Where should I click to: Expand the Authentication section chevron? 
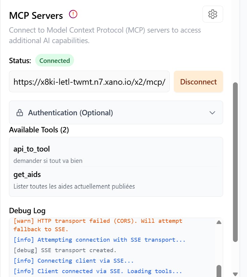tap(212, 113)
